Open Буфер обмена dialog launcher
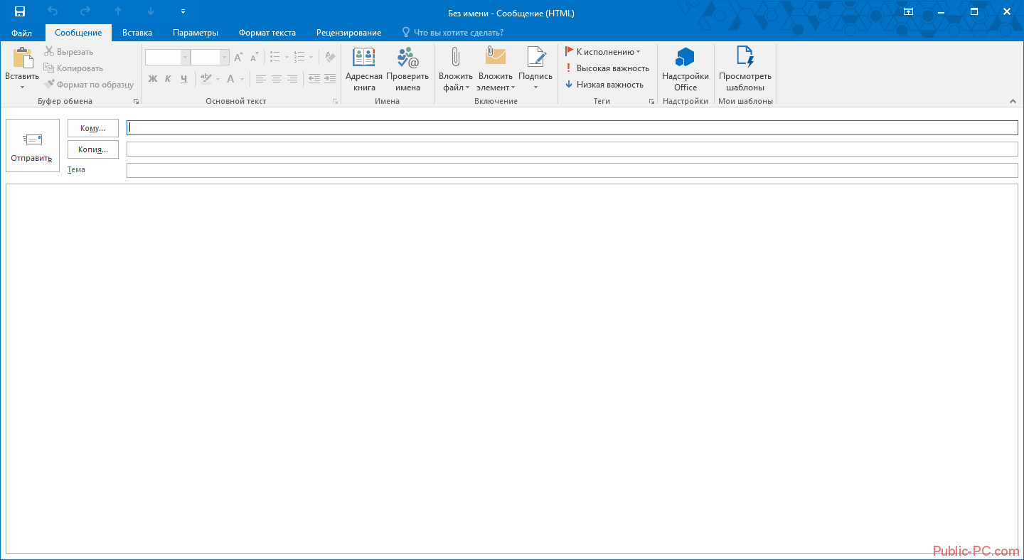 coord(136,102)
